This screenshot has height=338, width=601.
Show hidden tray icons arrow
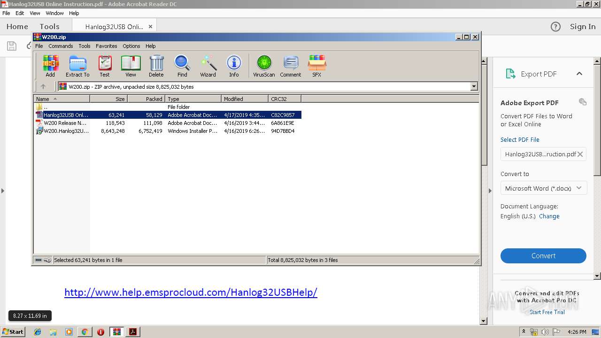pyautogui.click(x=524, y=332)
